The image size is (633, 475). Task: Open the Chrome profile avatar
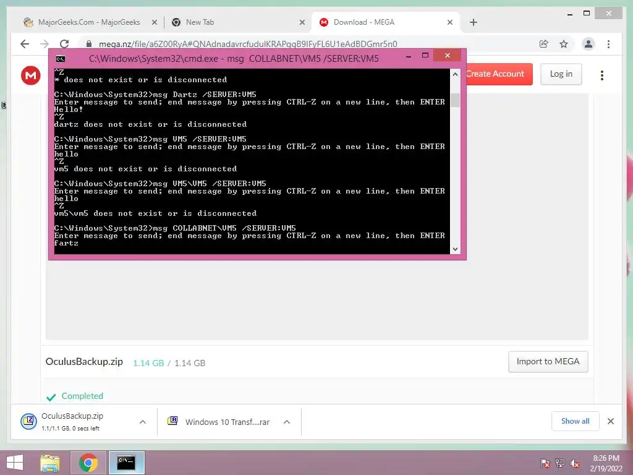tap(588, 44)
